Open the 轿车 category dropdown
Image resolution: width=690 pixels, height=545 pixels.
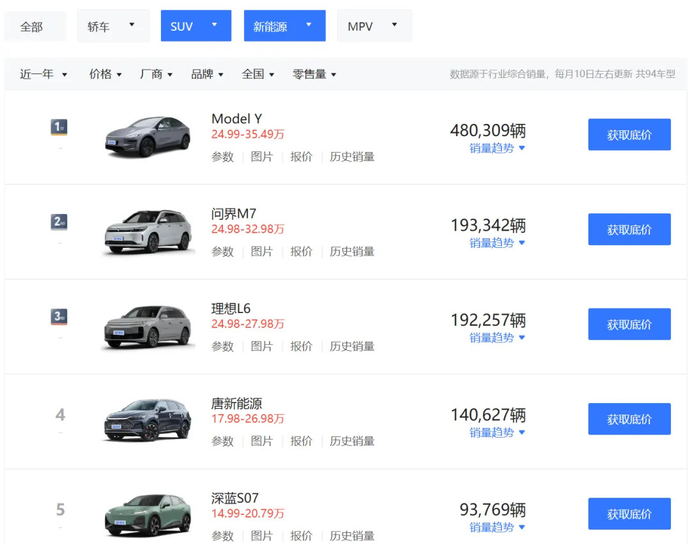coord(113,26)
